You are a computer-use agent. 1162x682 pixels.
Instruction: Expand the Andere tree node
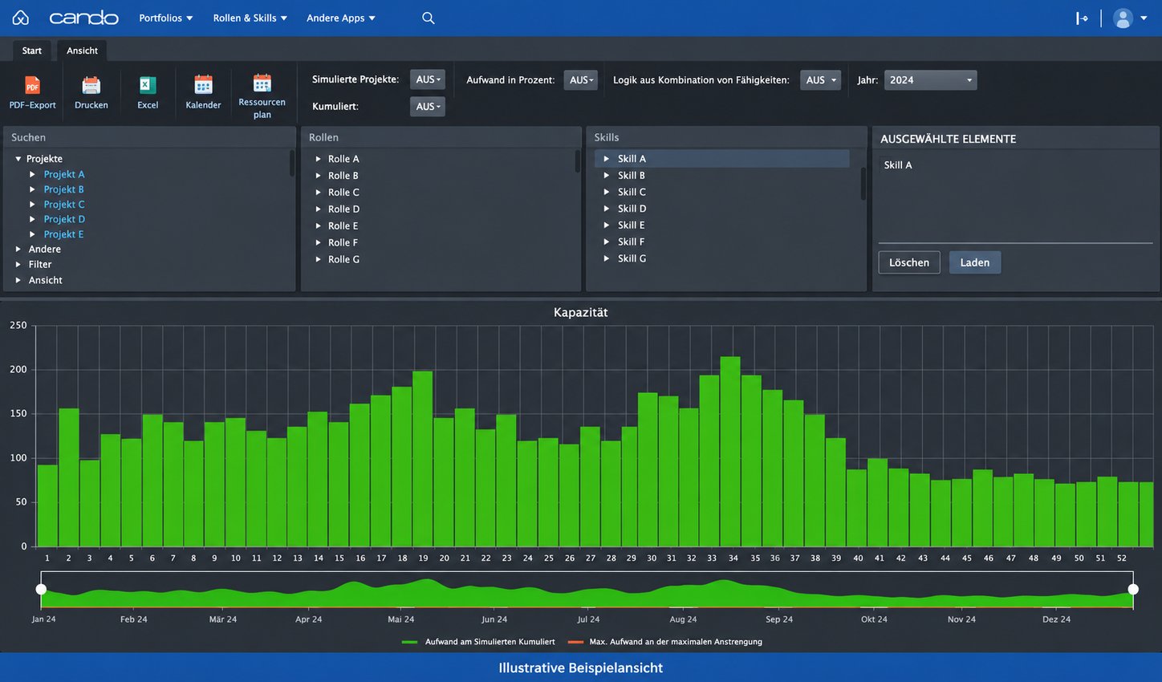(18, 250)
